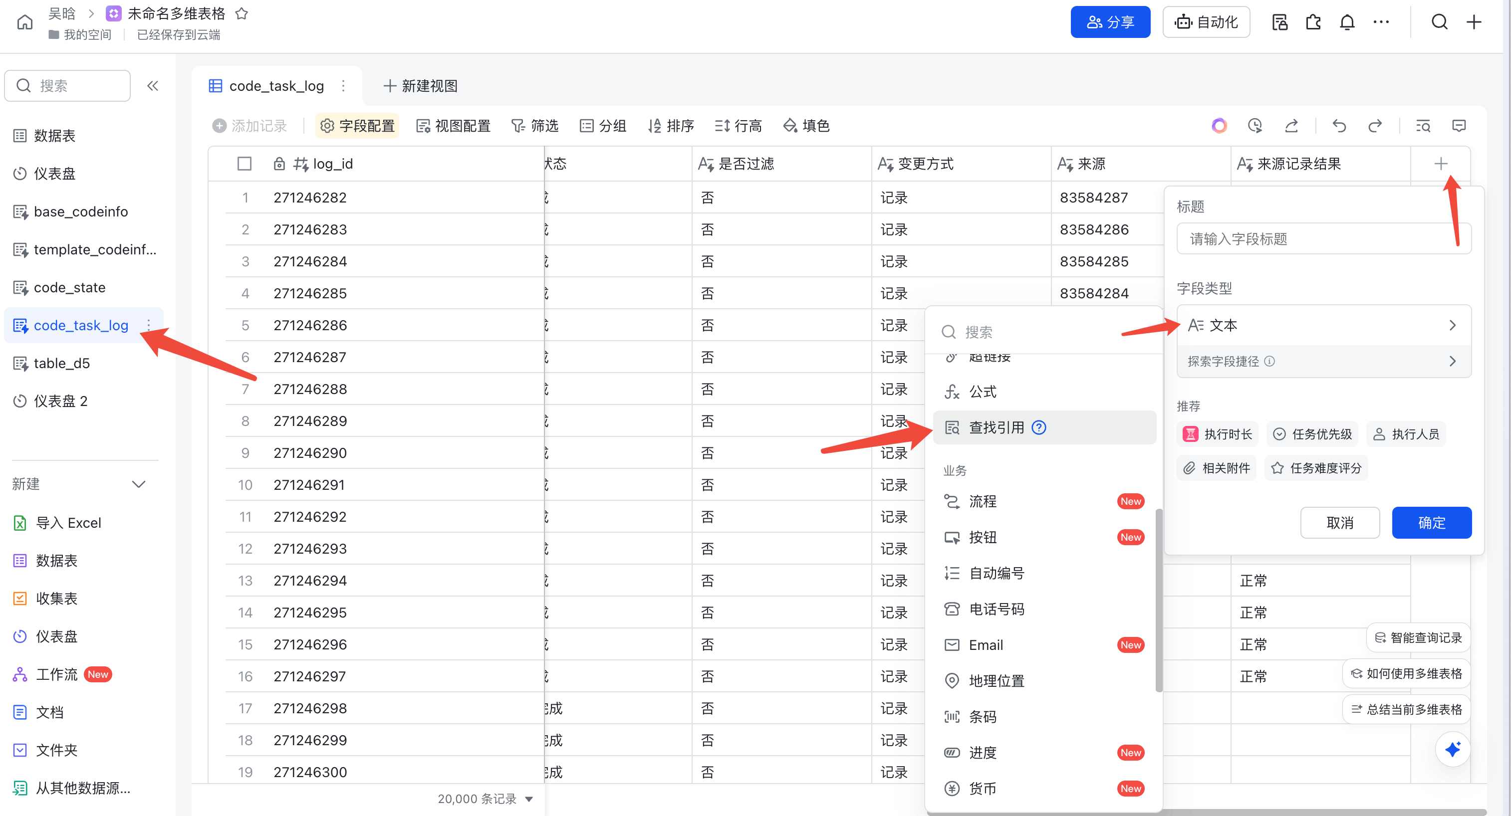Click the floating AI sparkle assistant button
1511x816 pixels.
[1452, 749]
